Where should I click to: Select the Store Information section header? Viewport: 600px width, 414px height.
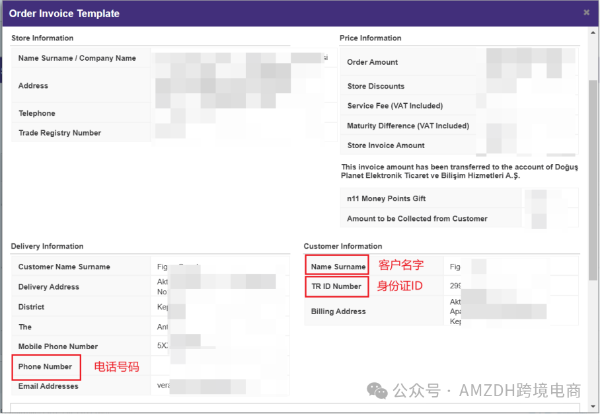pyautogui.click(x=42, y=38)
